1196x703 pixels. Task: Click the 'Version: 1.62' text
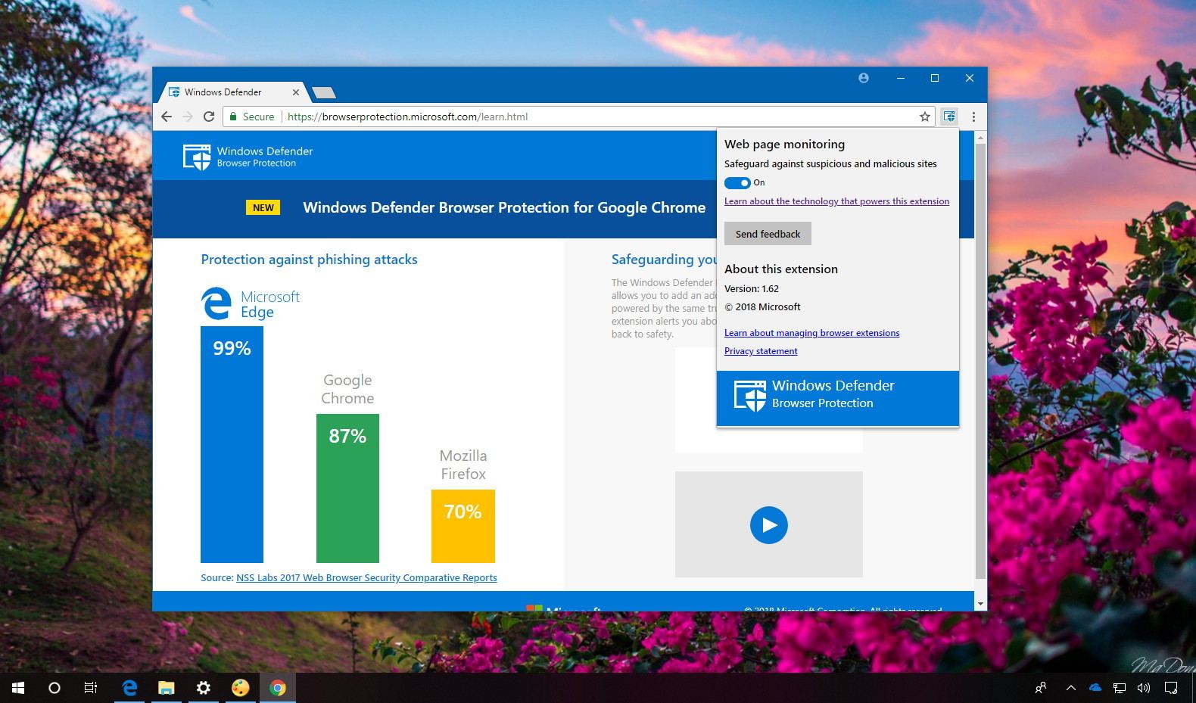752,289
